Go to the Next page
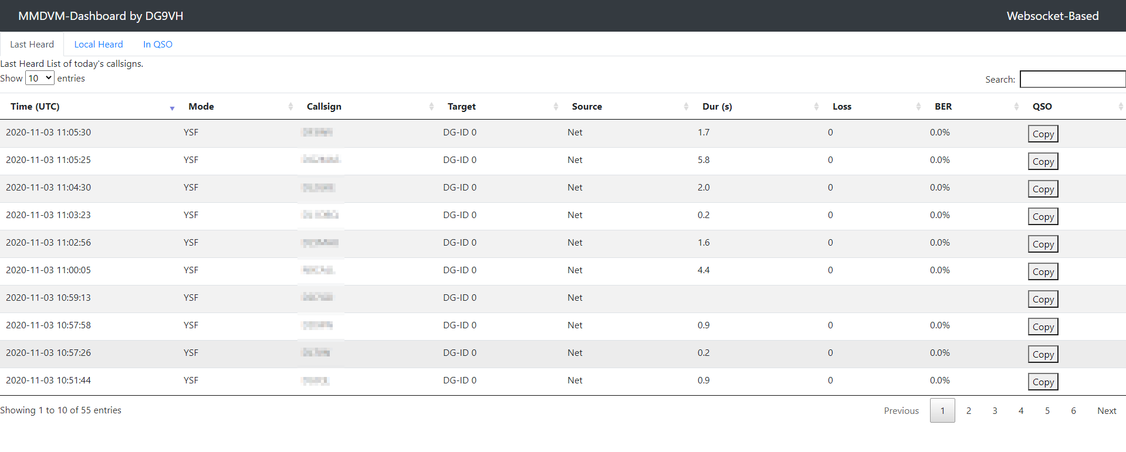Screen dimensions: 1126x452 click(1106, 411)
